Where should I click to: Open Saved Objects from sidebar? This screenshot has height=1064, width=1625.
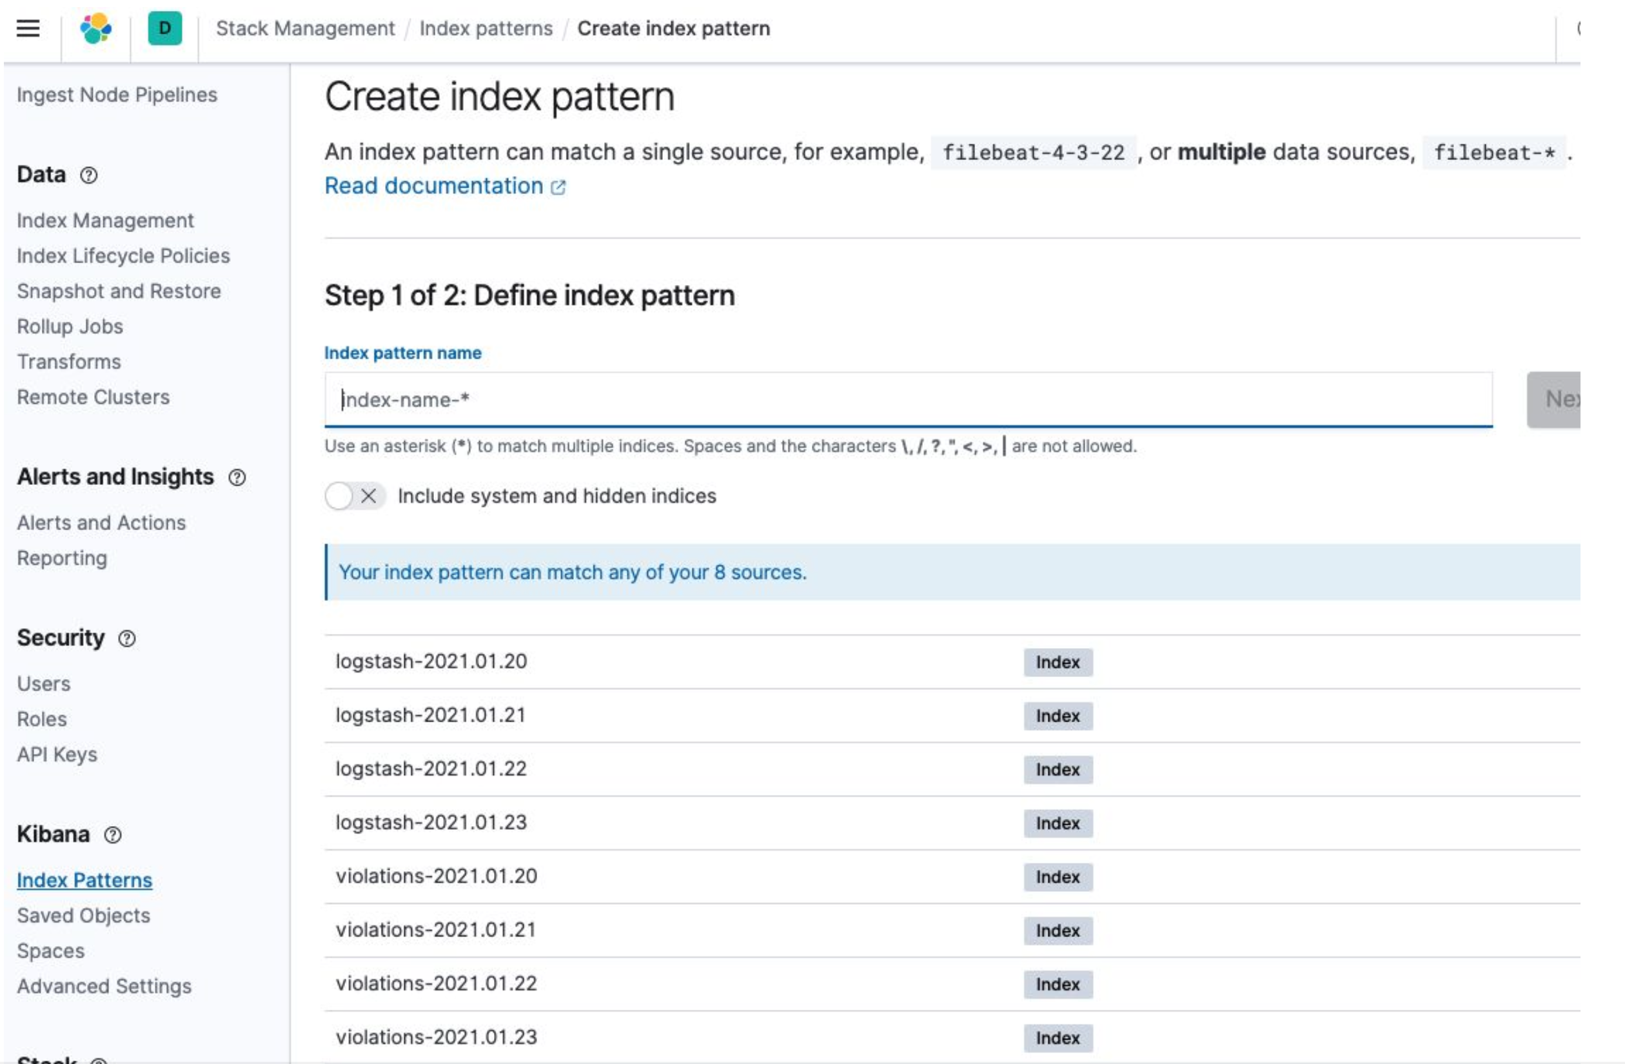click(83, 916)
